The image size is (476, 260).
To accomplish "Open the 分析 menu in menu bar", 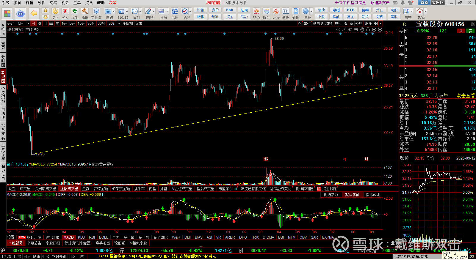I will pyautogui.click(x=41, y=3).
